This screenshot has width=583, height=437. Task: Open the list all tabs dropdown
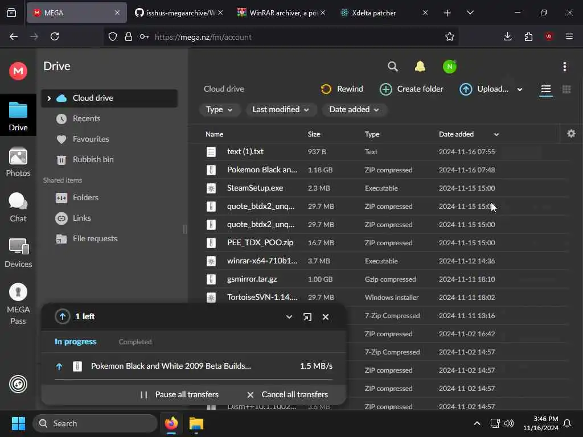coord(470,13)
